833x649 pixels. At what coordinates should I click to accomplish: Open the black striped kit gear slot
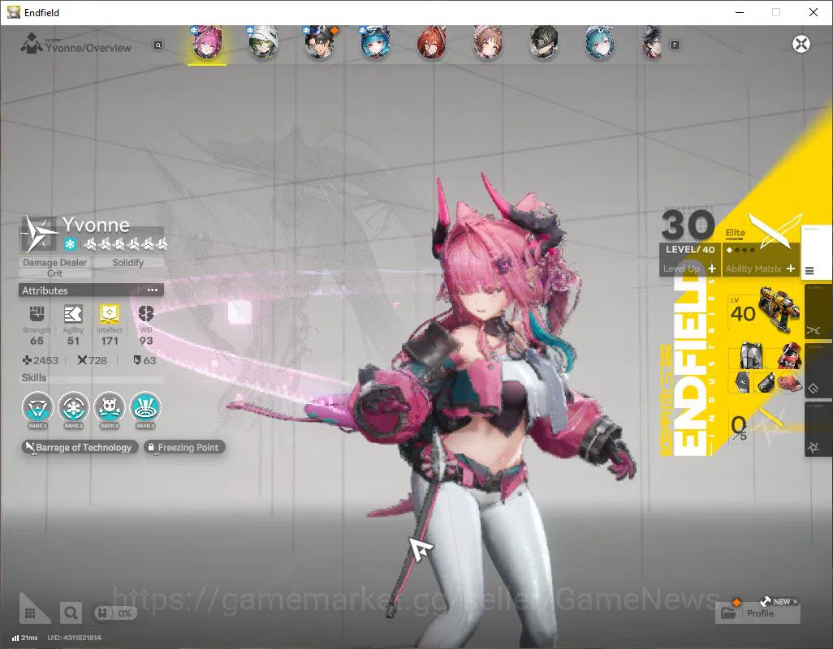pos(765,382)
